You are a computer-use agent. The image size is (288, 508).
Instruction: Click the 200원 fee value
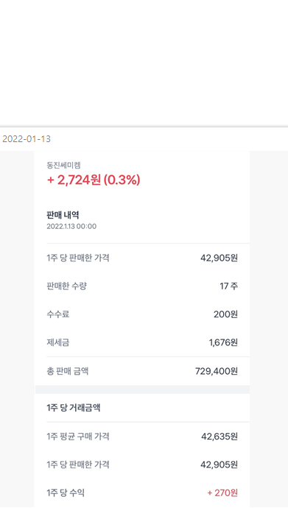pyautogui.click(x=225, y=314)
